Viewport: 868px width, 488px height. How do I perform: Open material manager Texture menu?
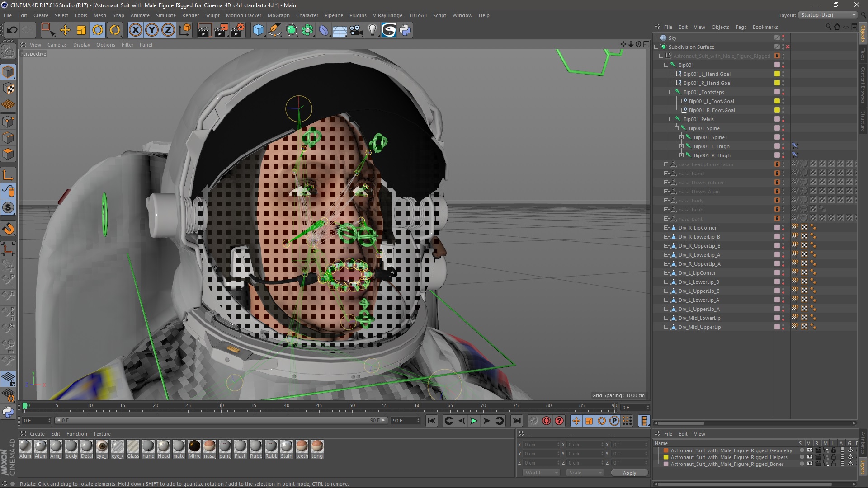(102, 434)
